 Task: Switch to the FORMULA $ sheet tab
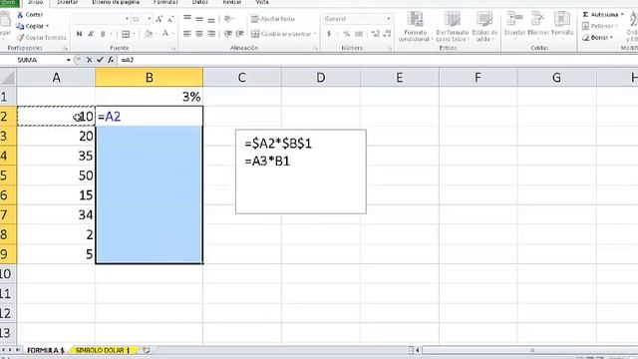pos(46,350)
